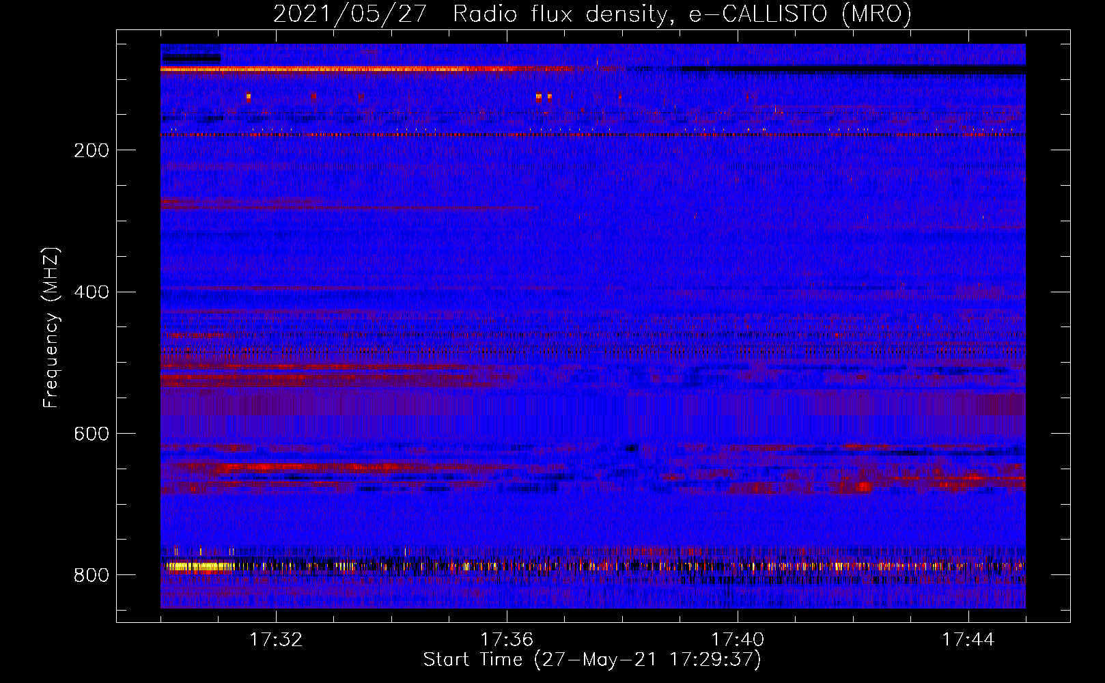Click the 17:36 time tick label
Screen dimensions: 1105x683
(507, 639)
